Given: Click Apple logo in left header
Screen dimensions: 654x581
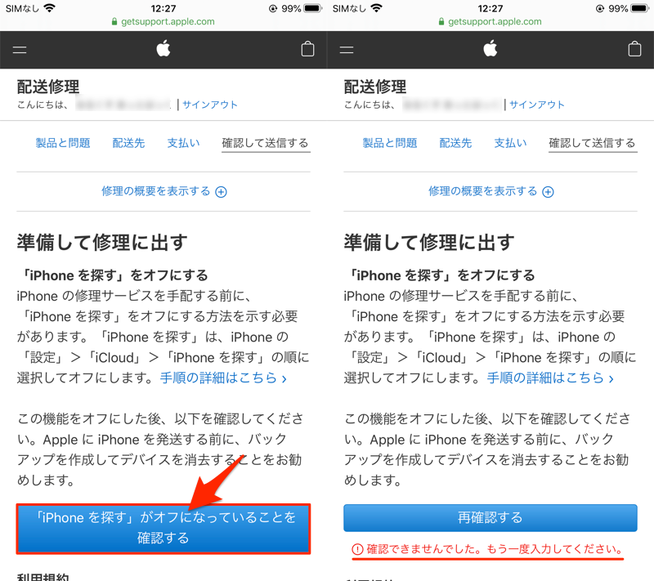Looking at the screenshot, I should [163, 49].
